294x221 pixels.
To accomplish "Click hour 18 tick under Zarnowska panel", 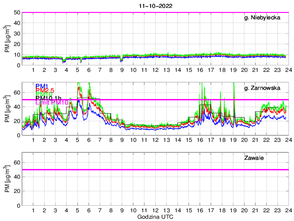I will pyautogui.click(x=222, y=140).
